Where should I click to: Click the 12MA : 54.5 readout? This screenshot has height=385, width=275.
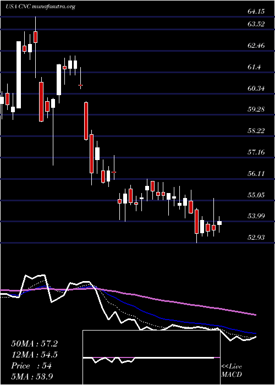(34, 355)
